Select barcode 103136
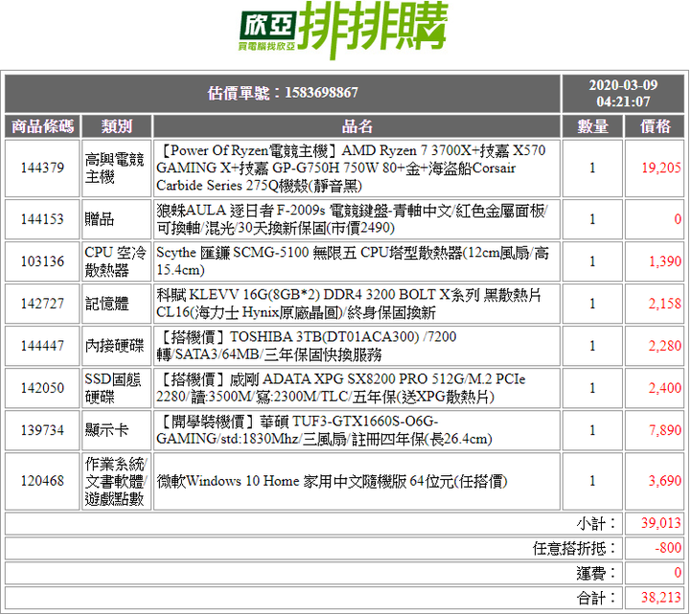The height and width of the screenshot is (614, 690). click(x=42, y=262)
